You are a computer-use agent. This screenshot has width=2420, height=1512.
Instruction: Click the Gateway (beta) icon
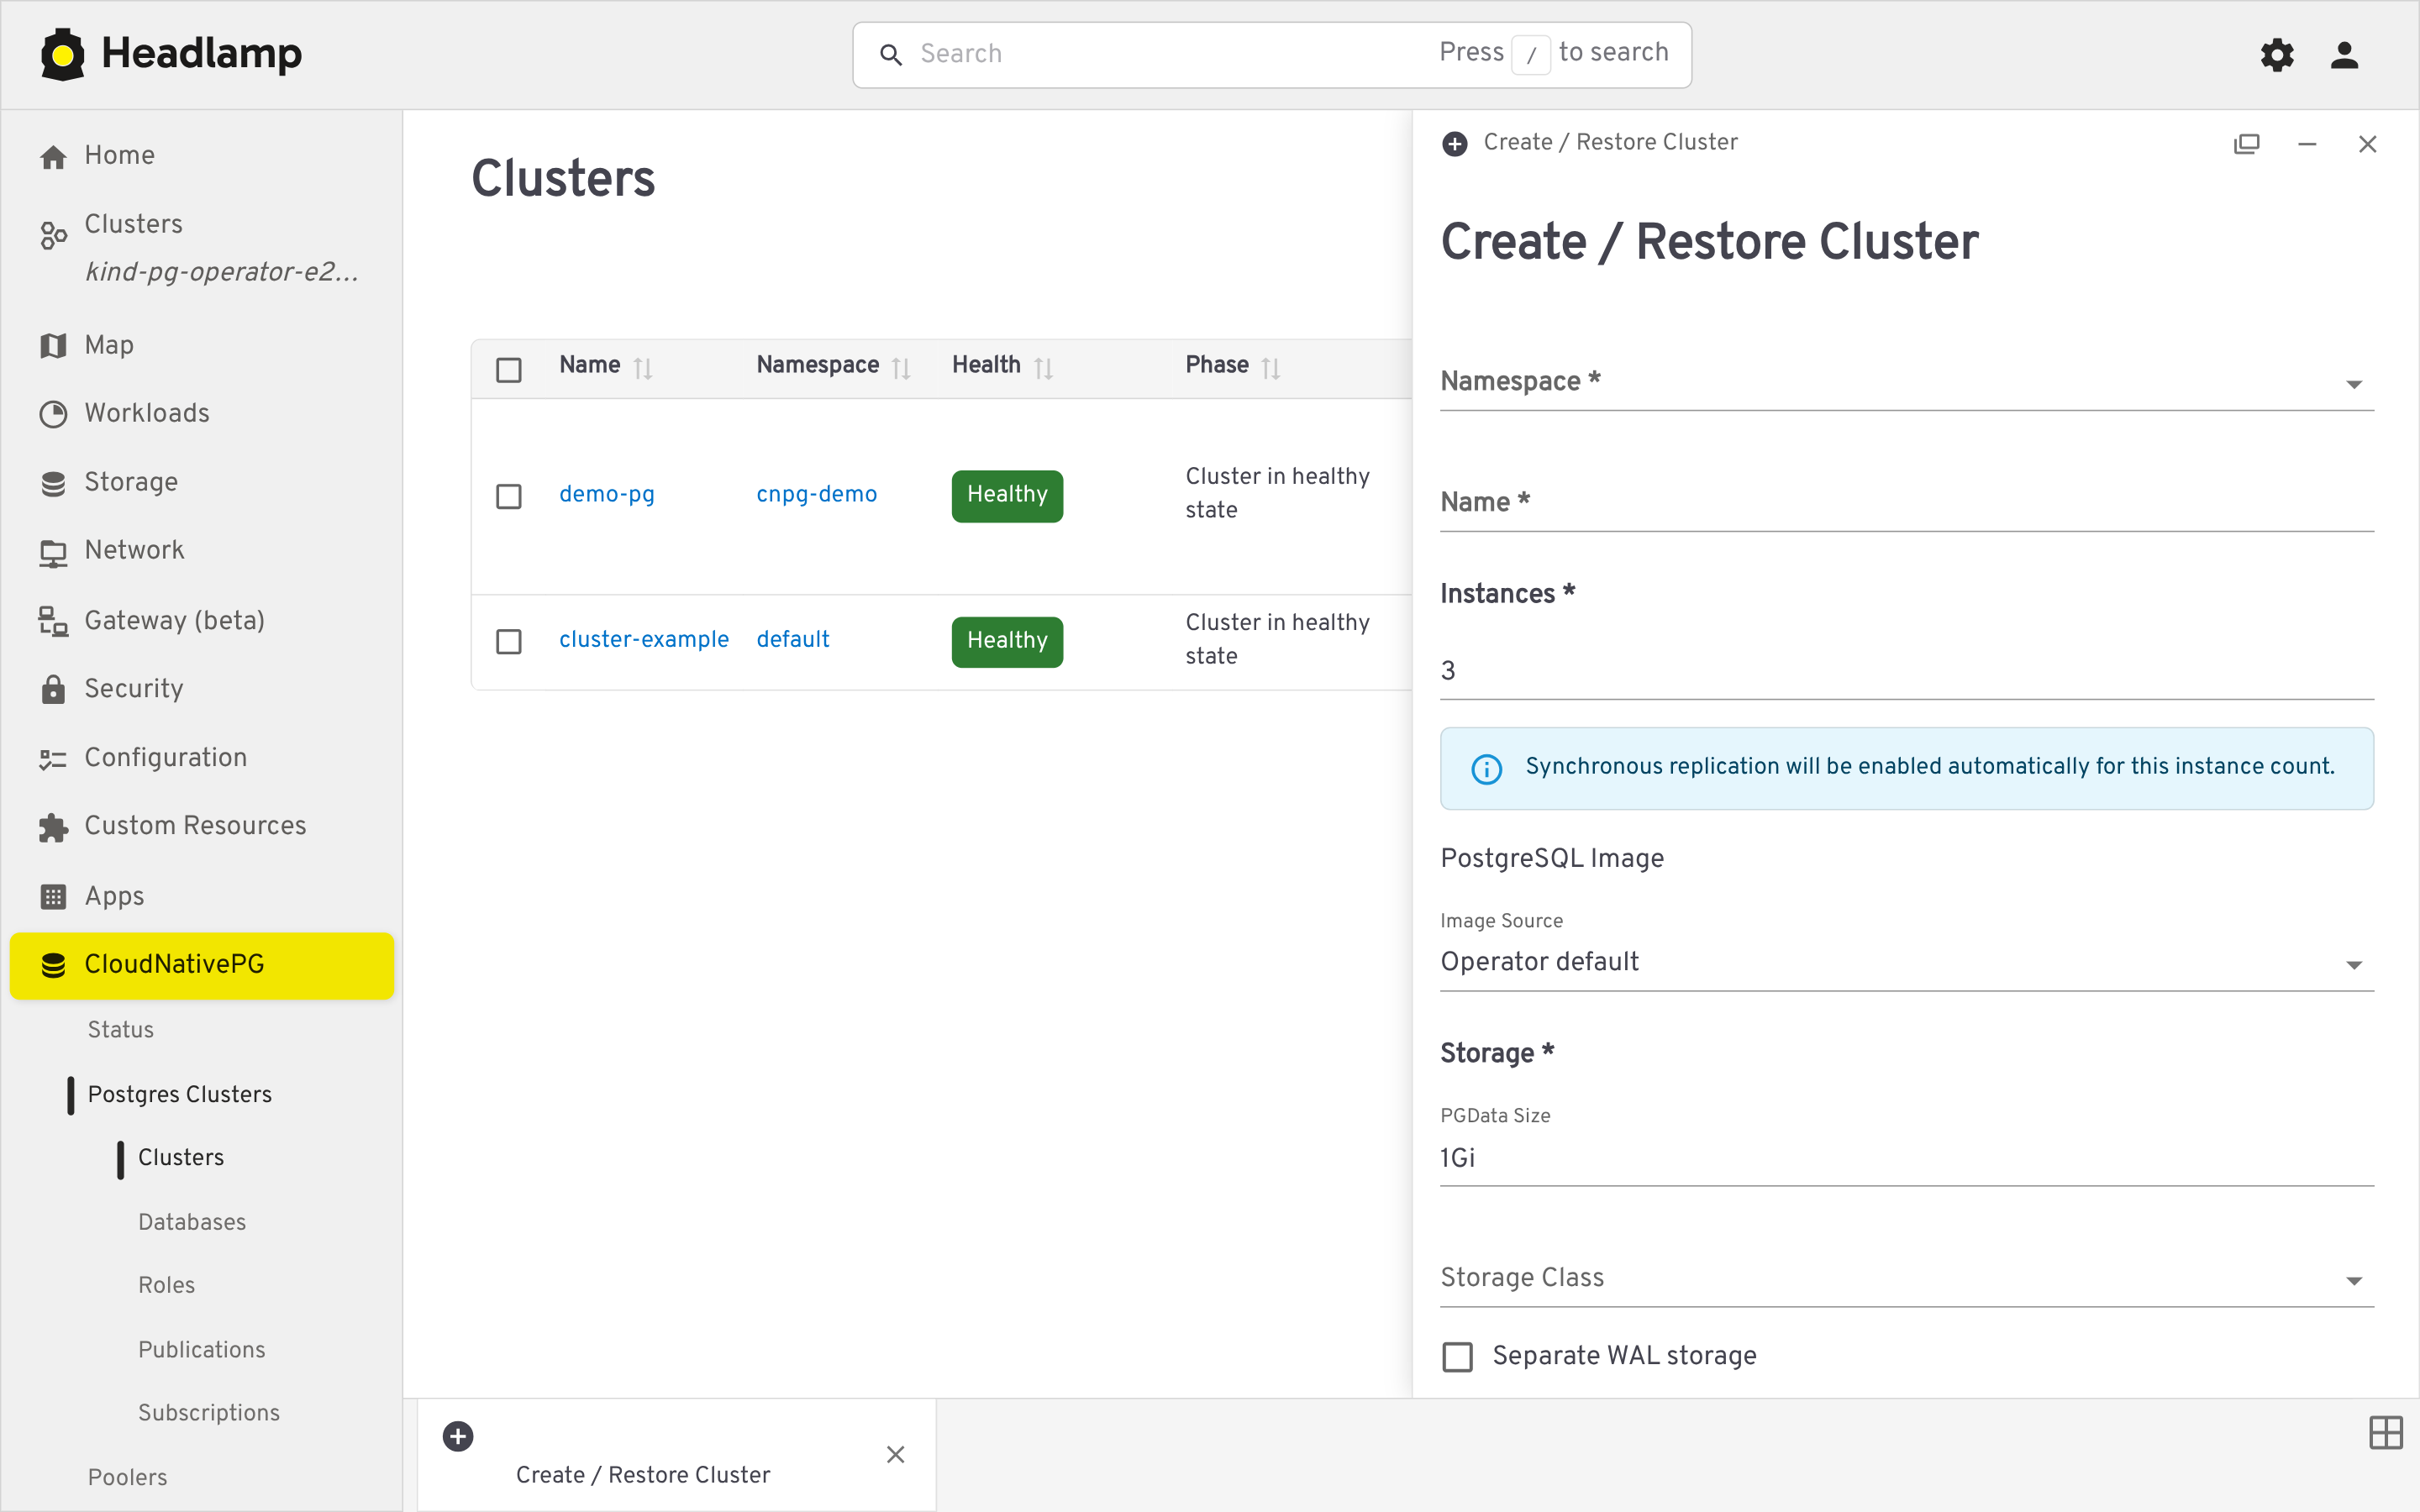click(x=53, y=621)
